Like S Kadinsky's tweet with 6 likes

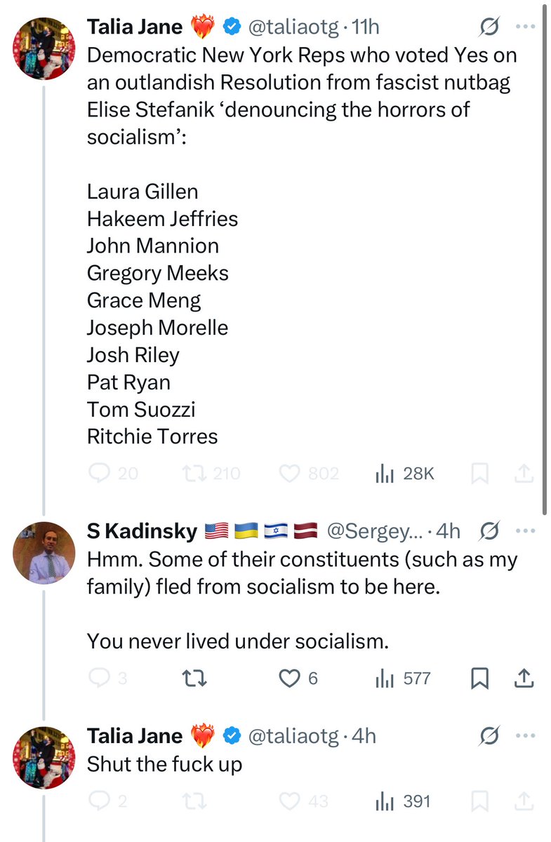[x=290, y=679]
